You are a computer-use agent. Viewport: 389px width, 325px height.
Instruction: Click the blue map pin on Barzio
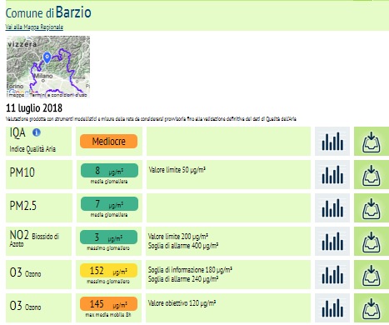(x=47, y=57)
